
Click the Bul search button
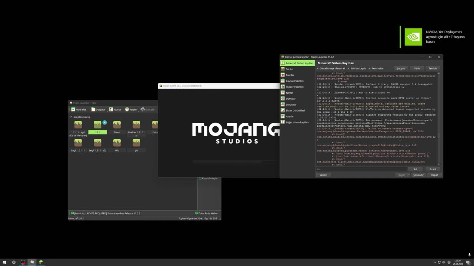coord(415,169)
